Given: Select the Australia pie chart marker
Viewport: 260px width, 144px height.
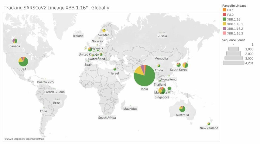Looking at the screenshot, I should pyautogui.click(x=182, y=109).
